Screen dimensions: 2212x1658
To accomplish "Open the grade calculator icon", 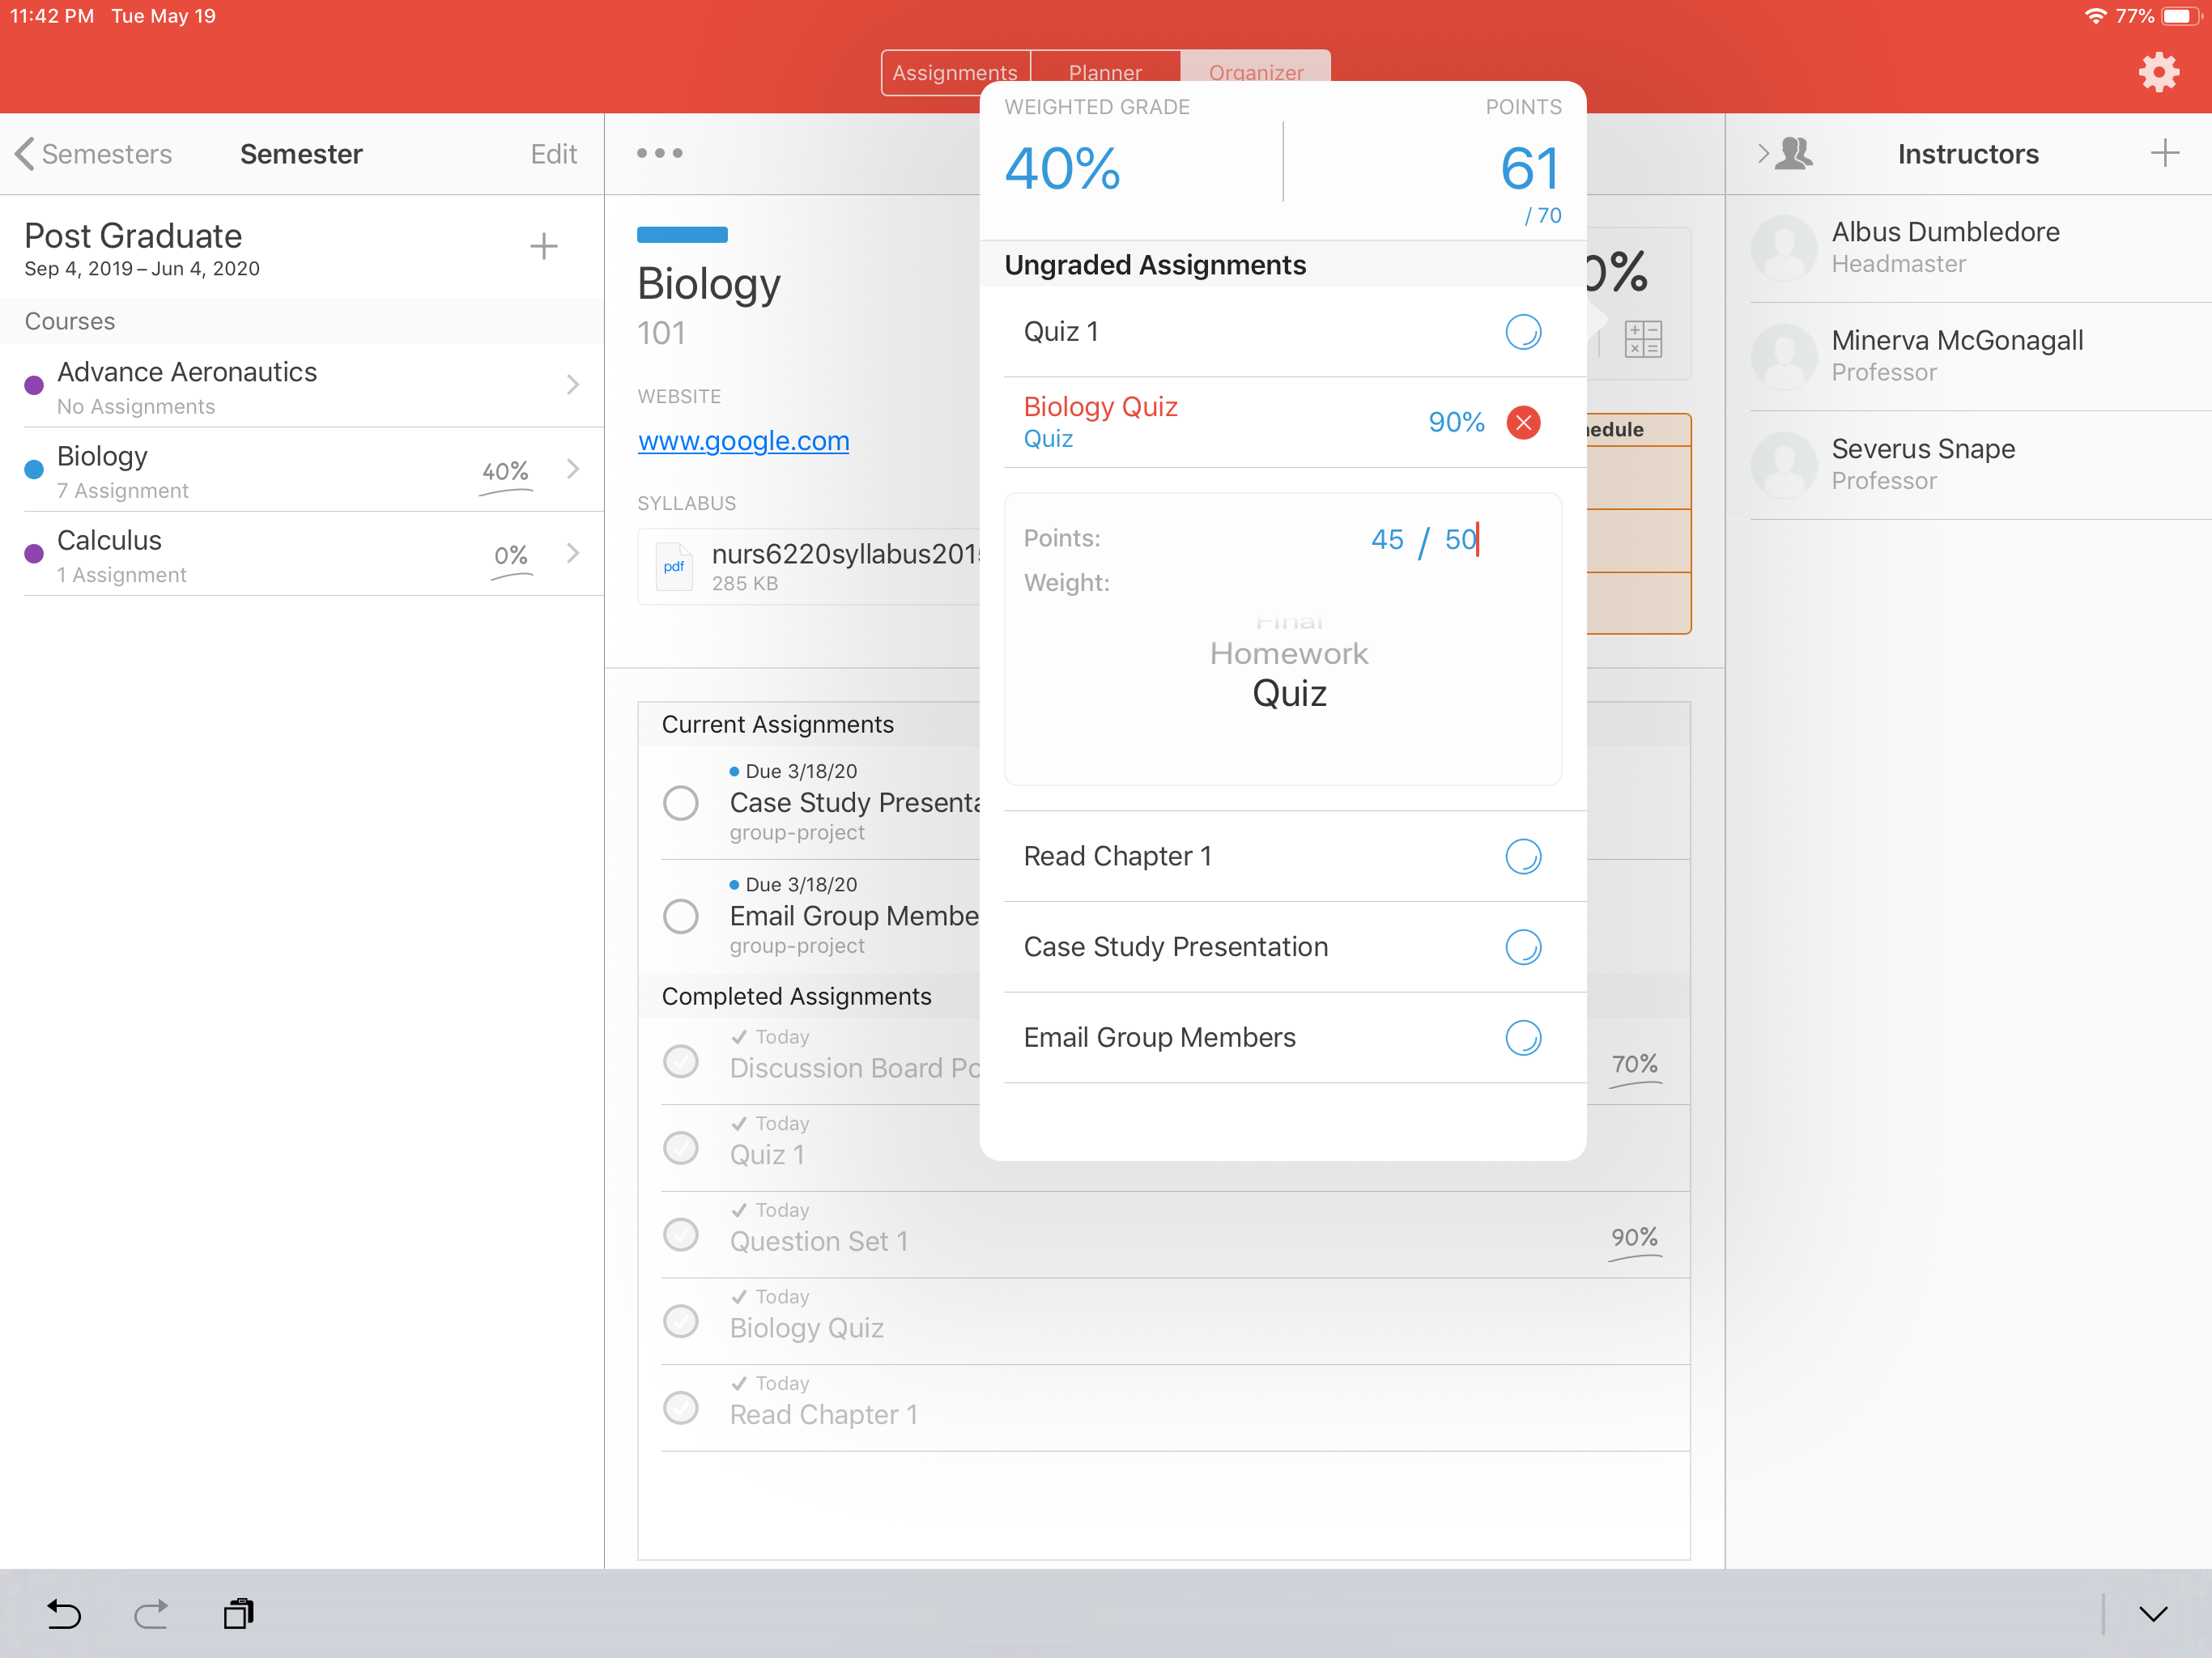I will [x=1642, y=339].
